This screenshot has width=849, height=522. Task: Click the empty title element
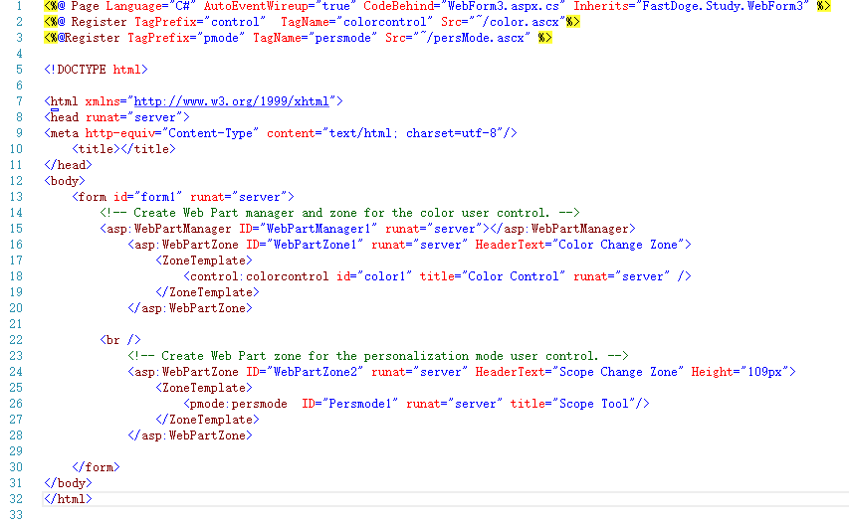coord(124,149)
